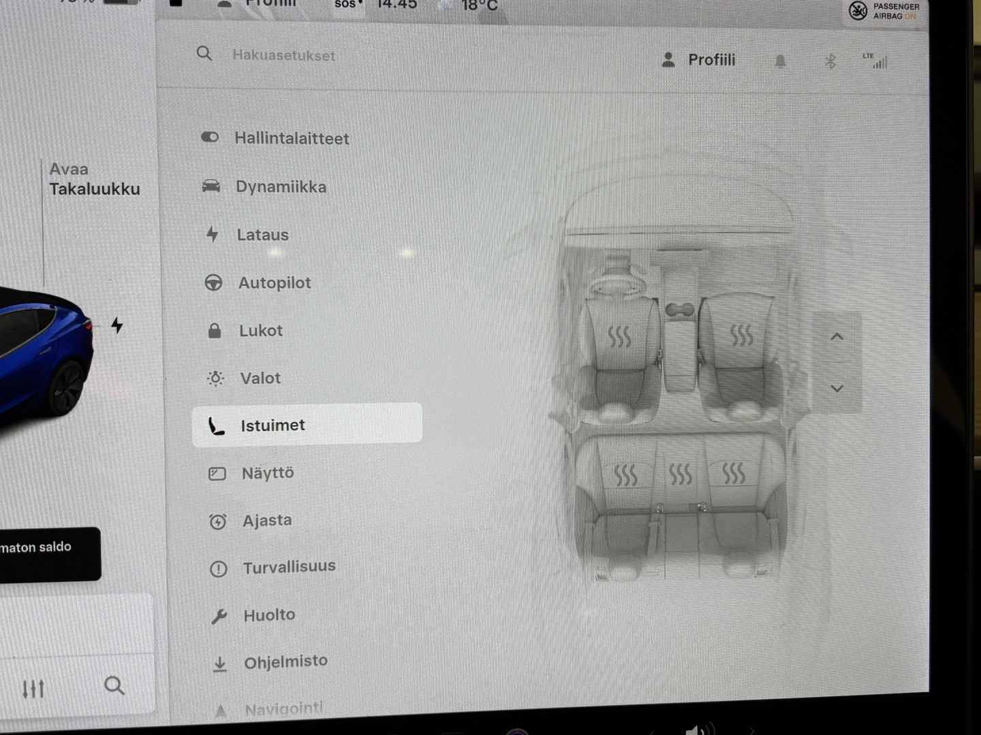Click the Hakuasetukset search field
This screenshot has width=981, height=735.
[283, 55]
